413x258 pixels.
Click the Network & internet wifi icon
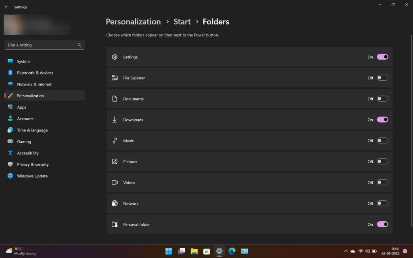(x=10, y=84)
